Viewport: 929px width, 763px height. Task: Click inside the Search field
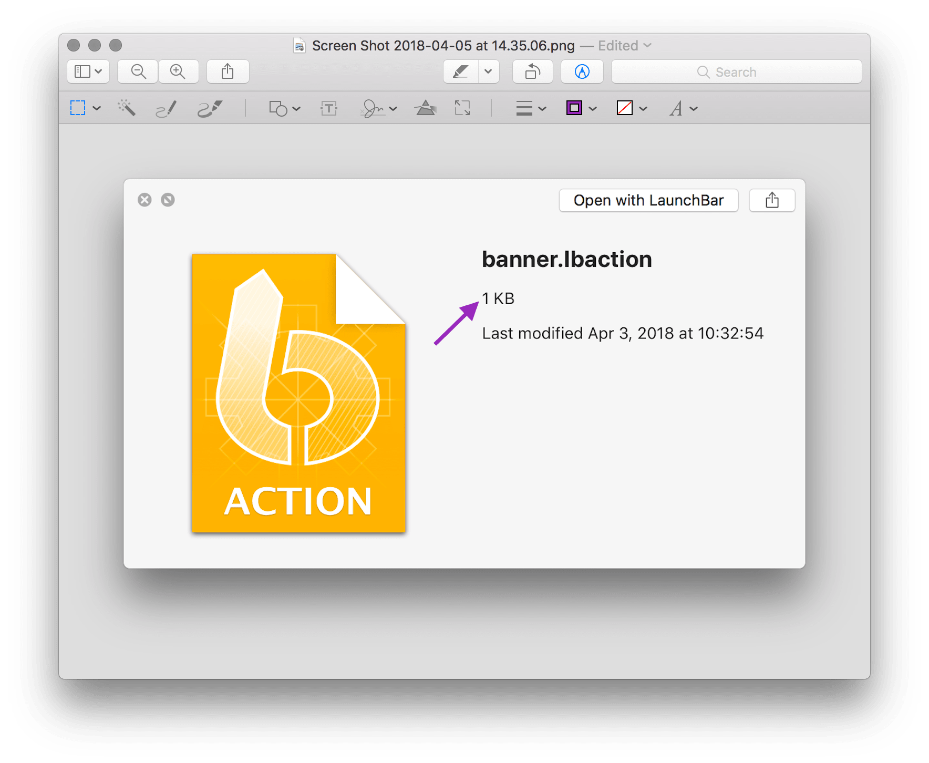click(x=736, y=72)
